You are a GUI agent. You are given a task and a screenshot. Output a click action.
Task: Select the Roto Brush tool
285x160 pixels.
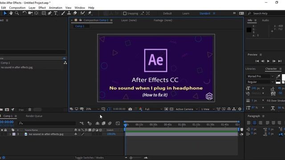82,13
